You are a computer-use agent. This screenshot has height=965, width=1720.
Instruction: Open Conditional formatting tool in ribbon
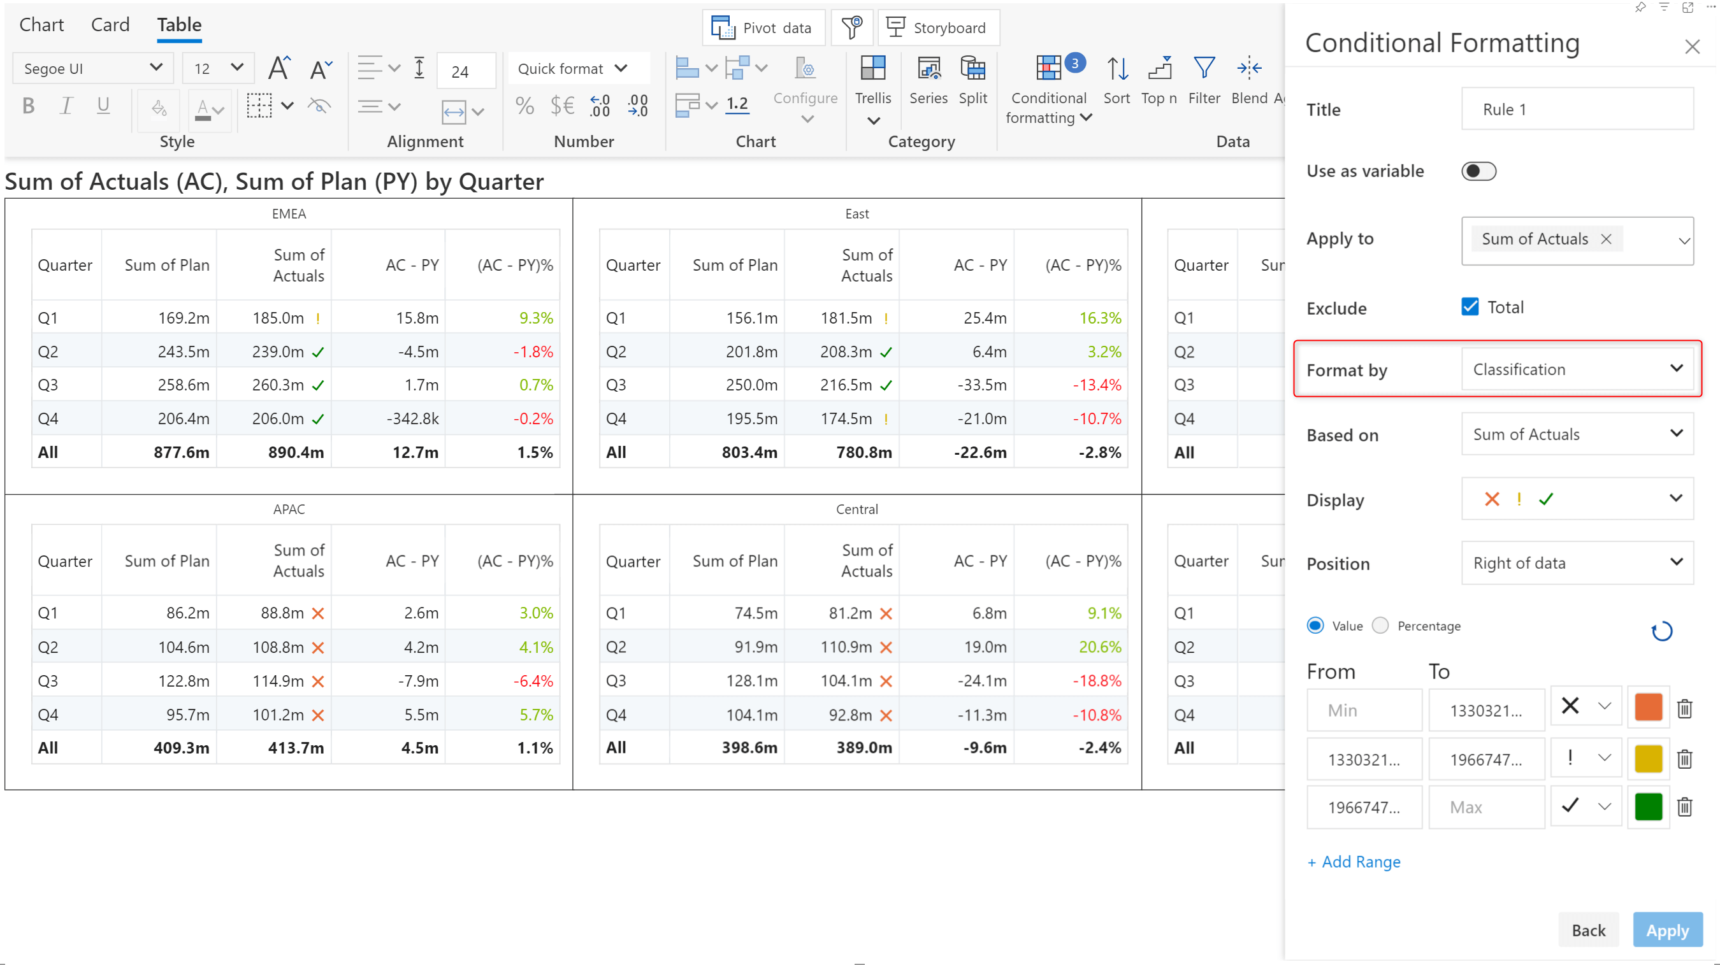pos(1048,89)
